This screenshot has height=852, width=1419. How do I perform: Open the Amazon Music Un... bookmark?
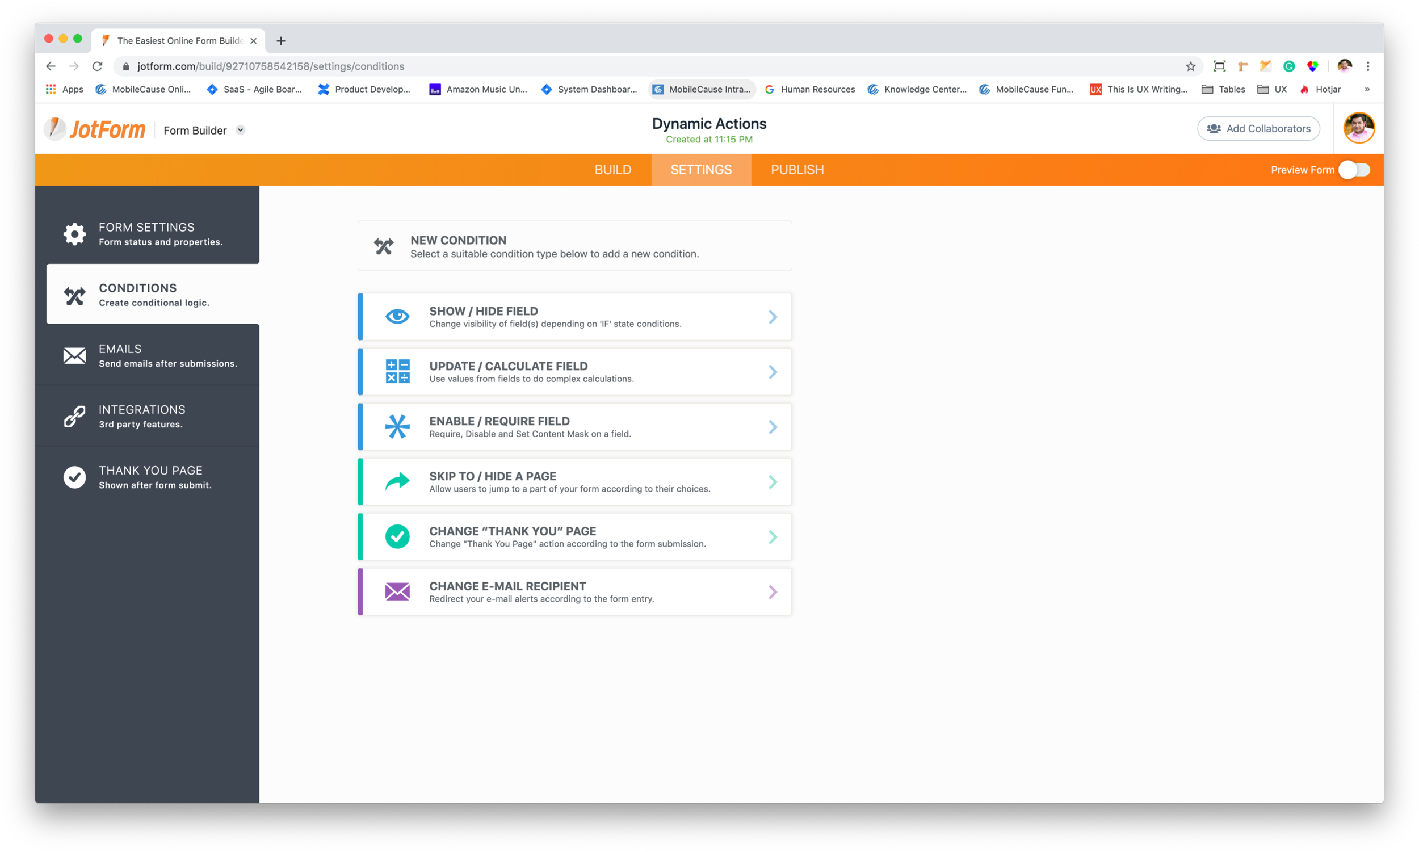tap(478, 89)
